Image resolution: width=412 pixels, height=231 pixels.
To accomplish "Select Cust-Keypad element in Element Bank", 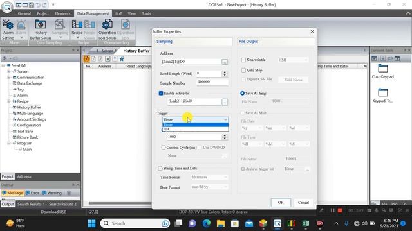I will pos(383,71).
